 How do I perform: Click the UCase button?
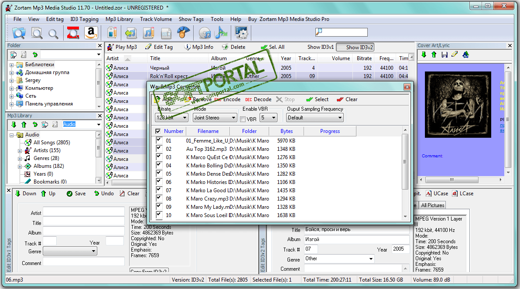coord(437,194)
